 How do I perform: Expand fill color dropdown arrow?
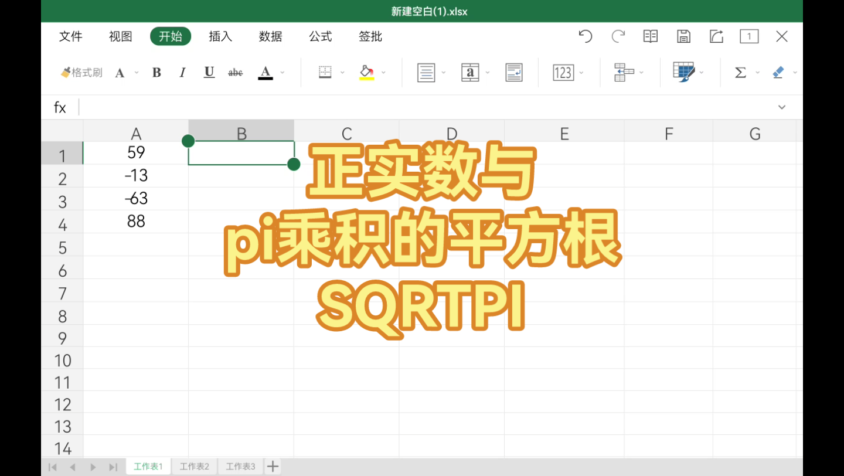click(x=384, y=73)
